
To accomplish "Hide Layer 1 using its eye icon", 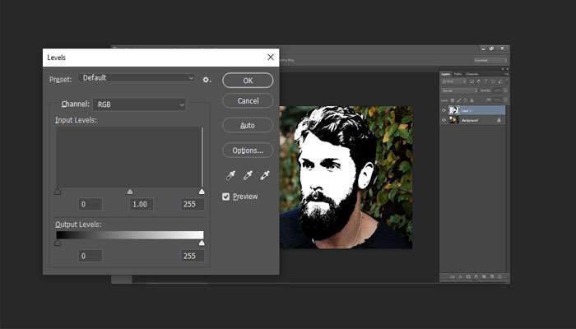I will tap(444, 109).
